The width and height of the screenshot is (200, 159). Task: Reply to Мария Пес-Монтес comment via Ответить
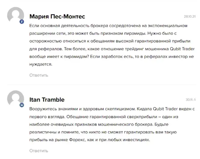point(39,75)
